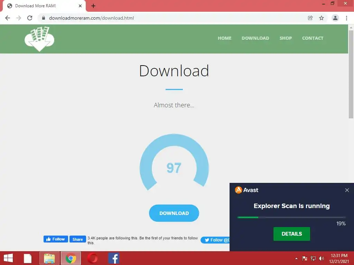This screenshot has width=354, height=265.
Task: Click the DownloadMoreRAM logo
Action: pyautogui.click(x=39, y=39)
